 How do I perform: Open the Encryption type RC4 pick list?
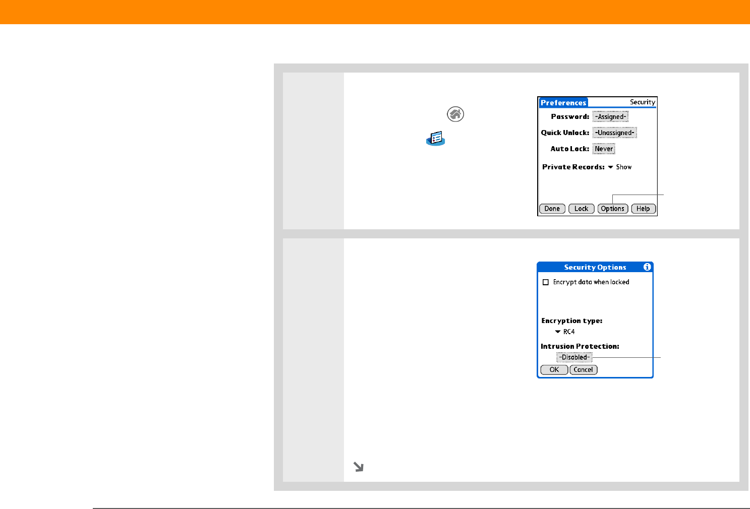[565, 332]
